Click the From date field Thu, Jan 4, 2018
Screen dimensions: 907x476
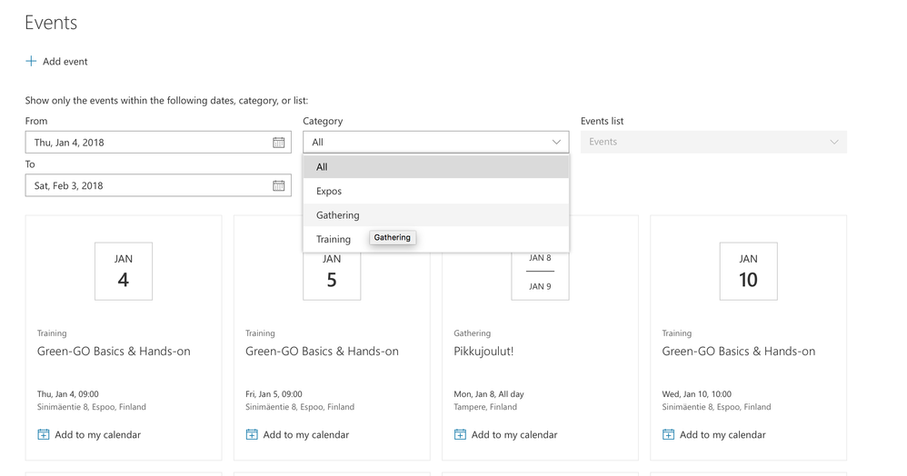[x=147, y=143]
